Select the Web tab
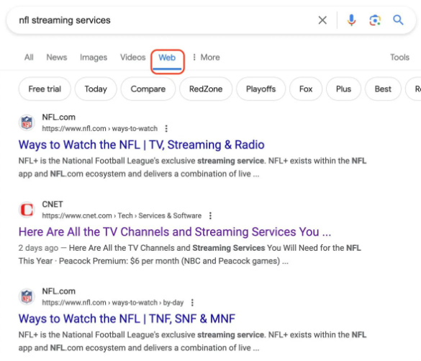421x361 pixels. click(167, 58)
